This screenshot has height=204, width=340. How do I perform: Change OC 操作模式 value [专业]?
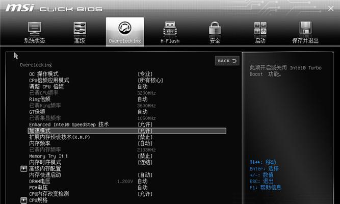point(145,74)
